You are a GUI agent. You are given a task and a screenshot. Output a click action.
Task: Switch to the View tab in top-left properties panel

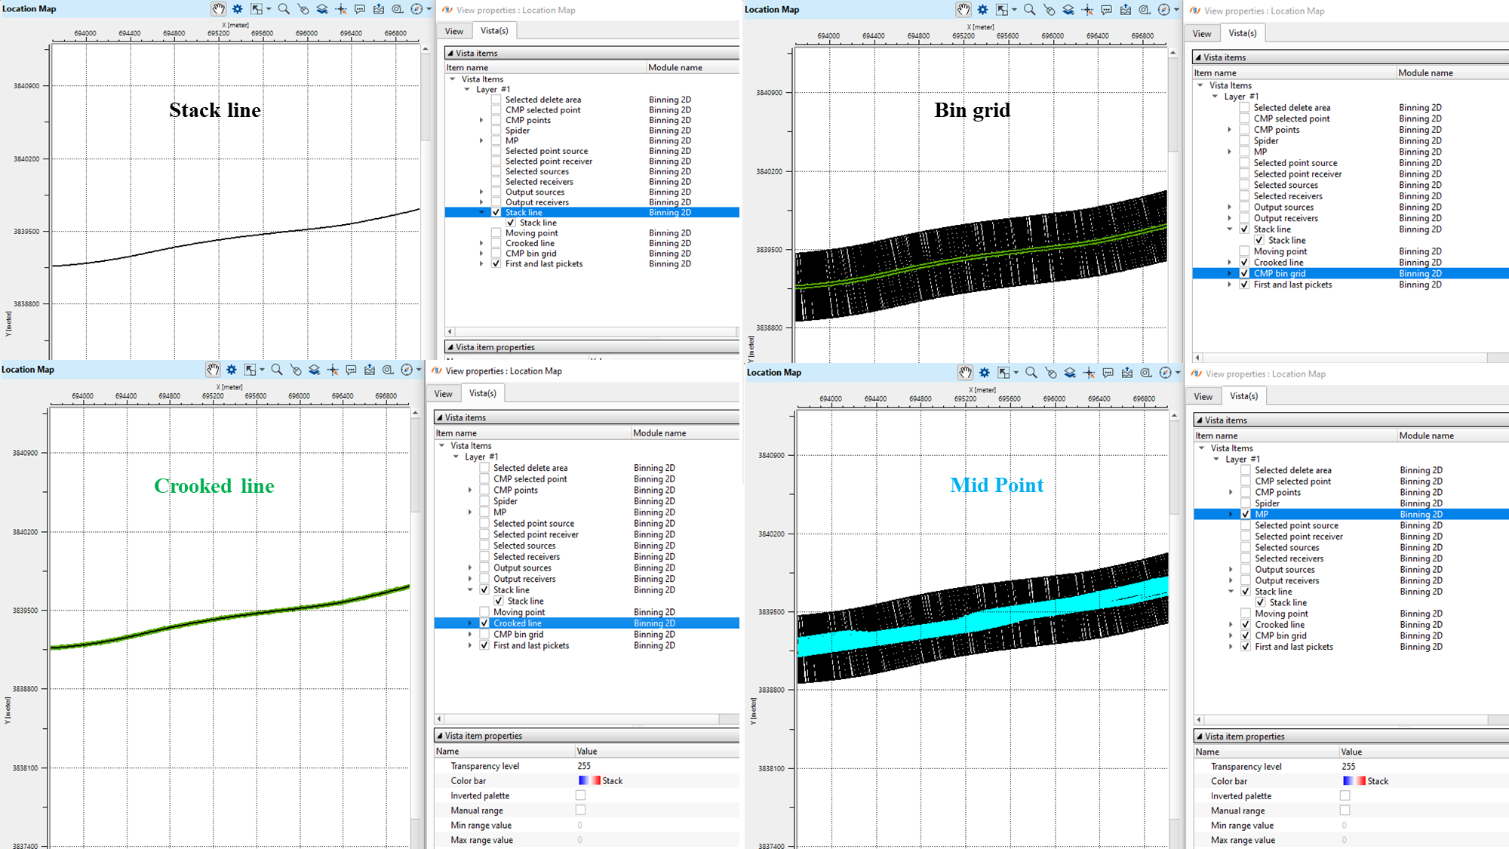(454, 31)
